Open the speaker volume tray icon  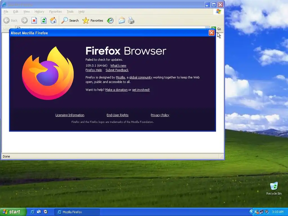(267, 212)
